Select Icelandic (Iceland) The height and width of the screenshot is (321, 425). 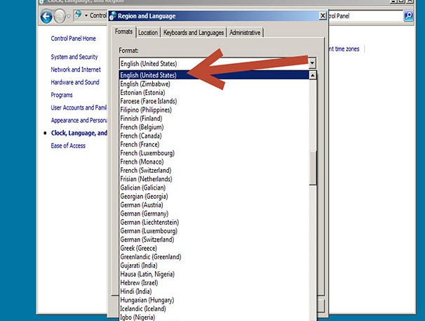(x=214, y=309)
